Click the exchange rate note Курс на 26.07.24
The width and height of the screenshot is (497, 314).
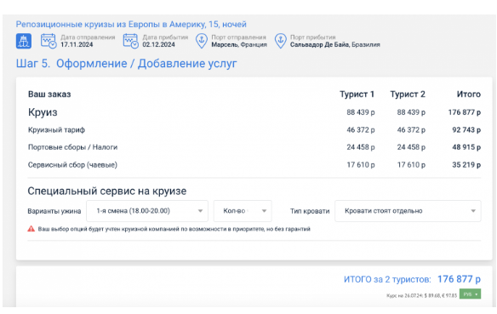[x=421, y=295]
